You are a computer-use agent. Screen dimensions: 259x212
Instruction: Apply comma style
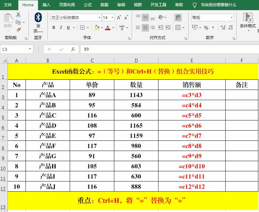[213, 28]
